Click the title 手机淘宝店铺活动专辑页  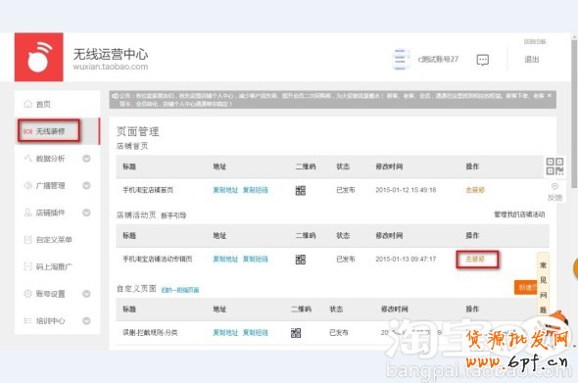click(158, 260)
